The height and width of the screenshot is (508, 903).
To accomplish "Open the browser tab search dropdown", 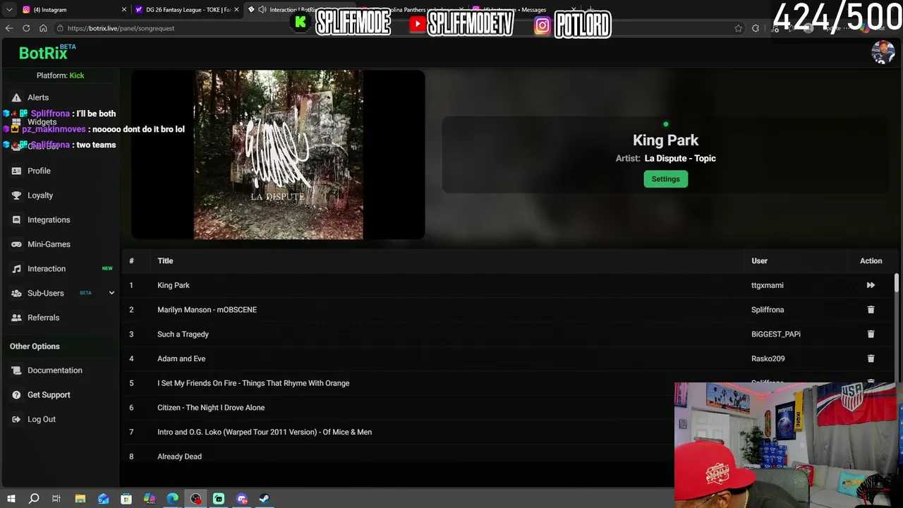I will pyautogui.click(x=9, y=10).
